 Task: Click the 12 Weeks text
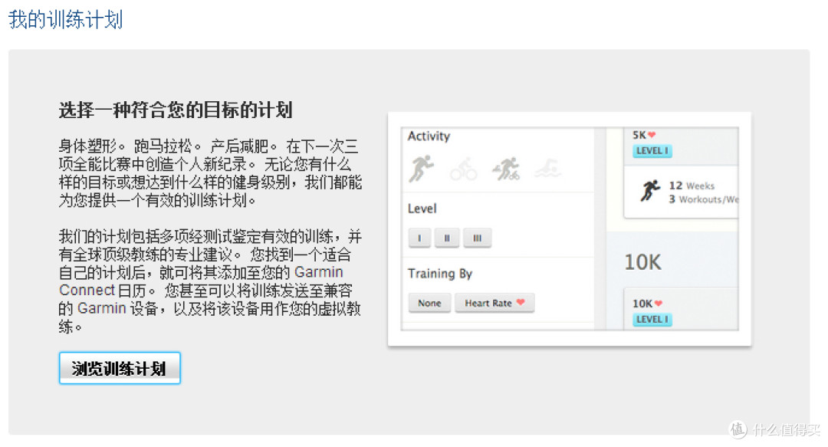tap(692, 186)
